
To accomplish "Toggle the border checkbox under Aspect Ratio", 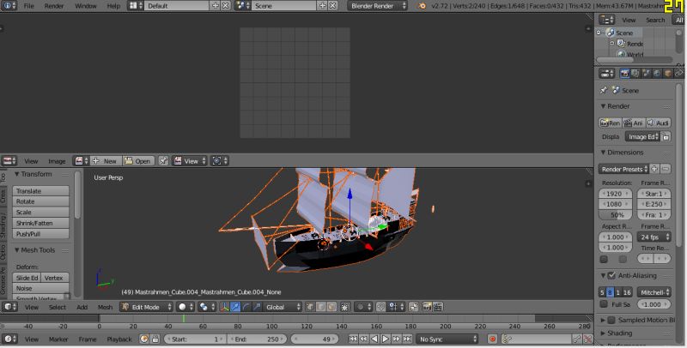I will tap(604, 259).
